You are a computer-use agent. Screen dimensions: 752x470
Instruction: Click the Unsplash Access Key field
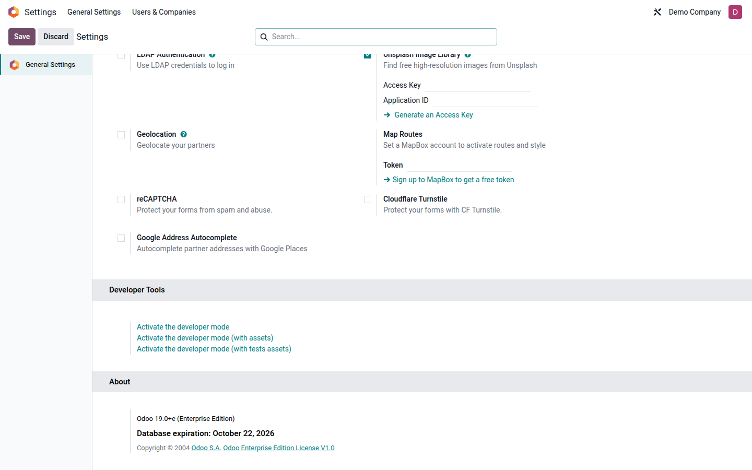[x=477, y=85]
